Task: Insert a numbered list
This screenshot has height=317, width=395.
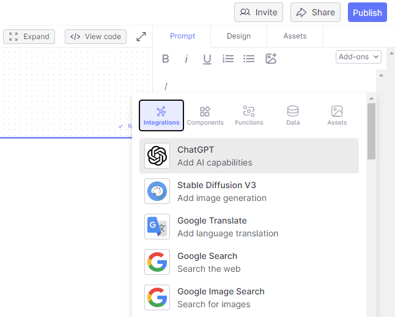Action: coord(228,59)
